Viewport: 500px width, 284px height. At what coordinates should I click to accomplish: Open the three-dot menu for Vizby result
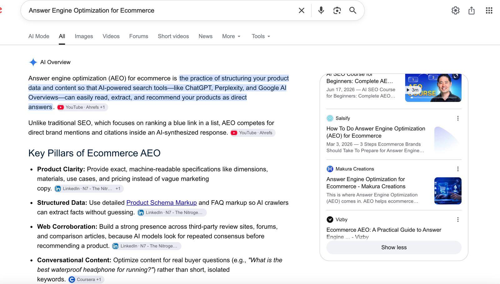pyautogui.click(x=458, y=220)
